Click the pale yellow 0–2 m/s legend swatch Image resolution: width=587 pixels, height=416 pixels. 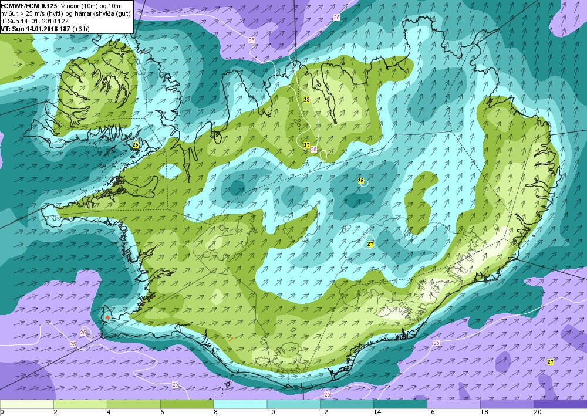pyautogui.click(x=27, y=404)
